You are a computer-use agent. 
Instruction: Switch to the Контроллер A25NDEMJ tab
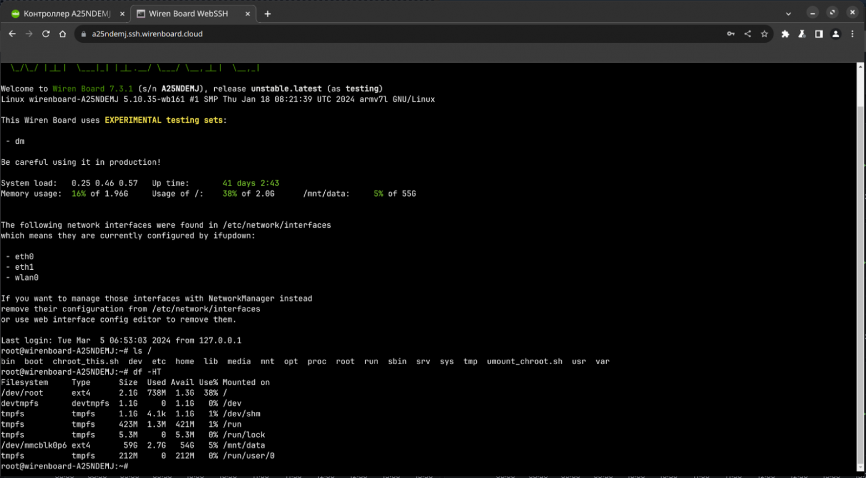pos(67,14)
